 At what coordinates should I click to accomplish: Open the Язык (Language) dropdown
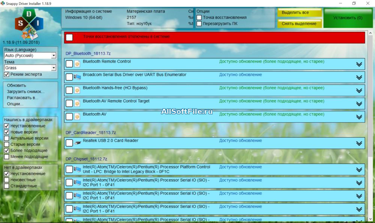(x=30, y=55)
